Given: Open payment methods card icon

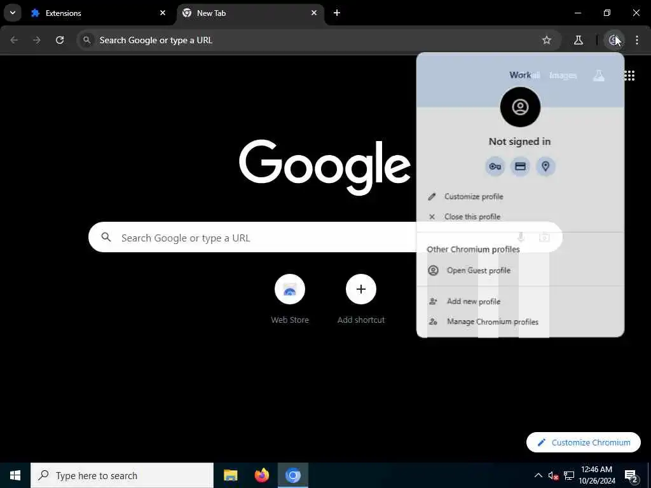Looking at the screenshot, I should pos(520,166).
